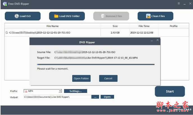
Task: Open the hamburger menu in title bar
Action: tap(179, 3)
